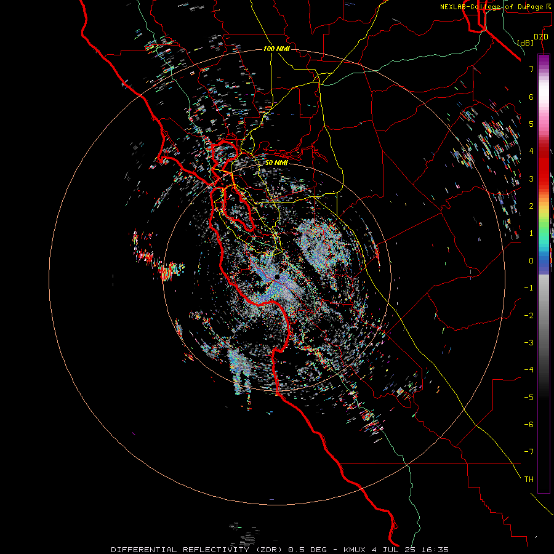Click the "-2" value on the color scale
The image size is (554, 554).
point(529,316)
